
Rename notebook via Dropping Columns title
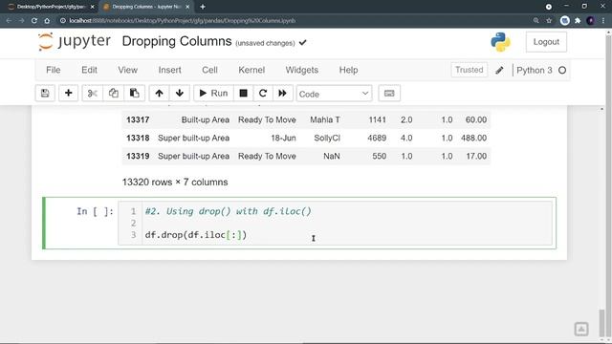176,41
